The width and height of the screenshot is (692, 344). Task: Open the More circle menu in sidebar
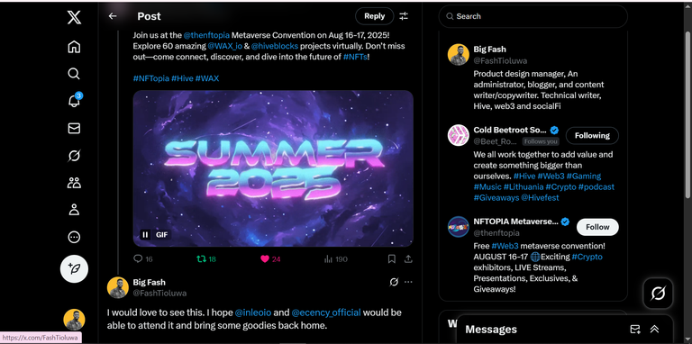pyautogui.click(x=74, y=237)
